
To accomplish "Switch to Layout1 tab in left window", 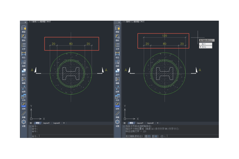I will point(46,123).
